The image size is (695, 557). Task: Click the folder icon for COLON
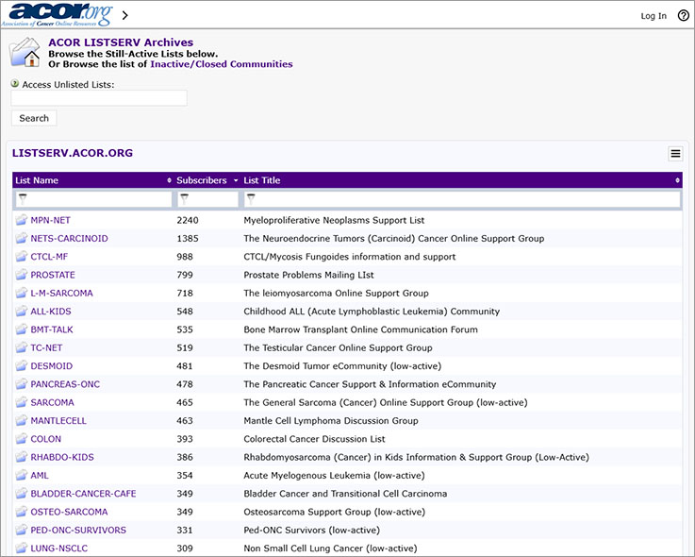point(22,438)
